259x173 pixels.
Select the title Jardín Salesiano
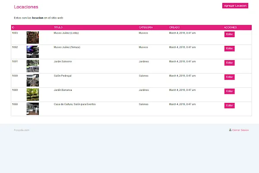(x=63, y=61)
